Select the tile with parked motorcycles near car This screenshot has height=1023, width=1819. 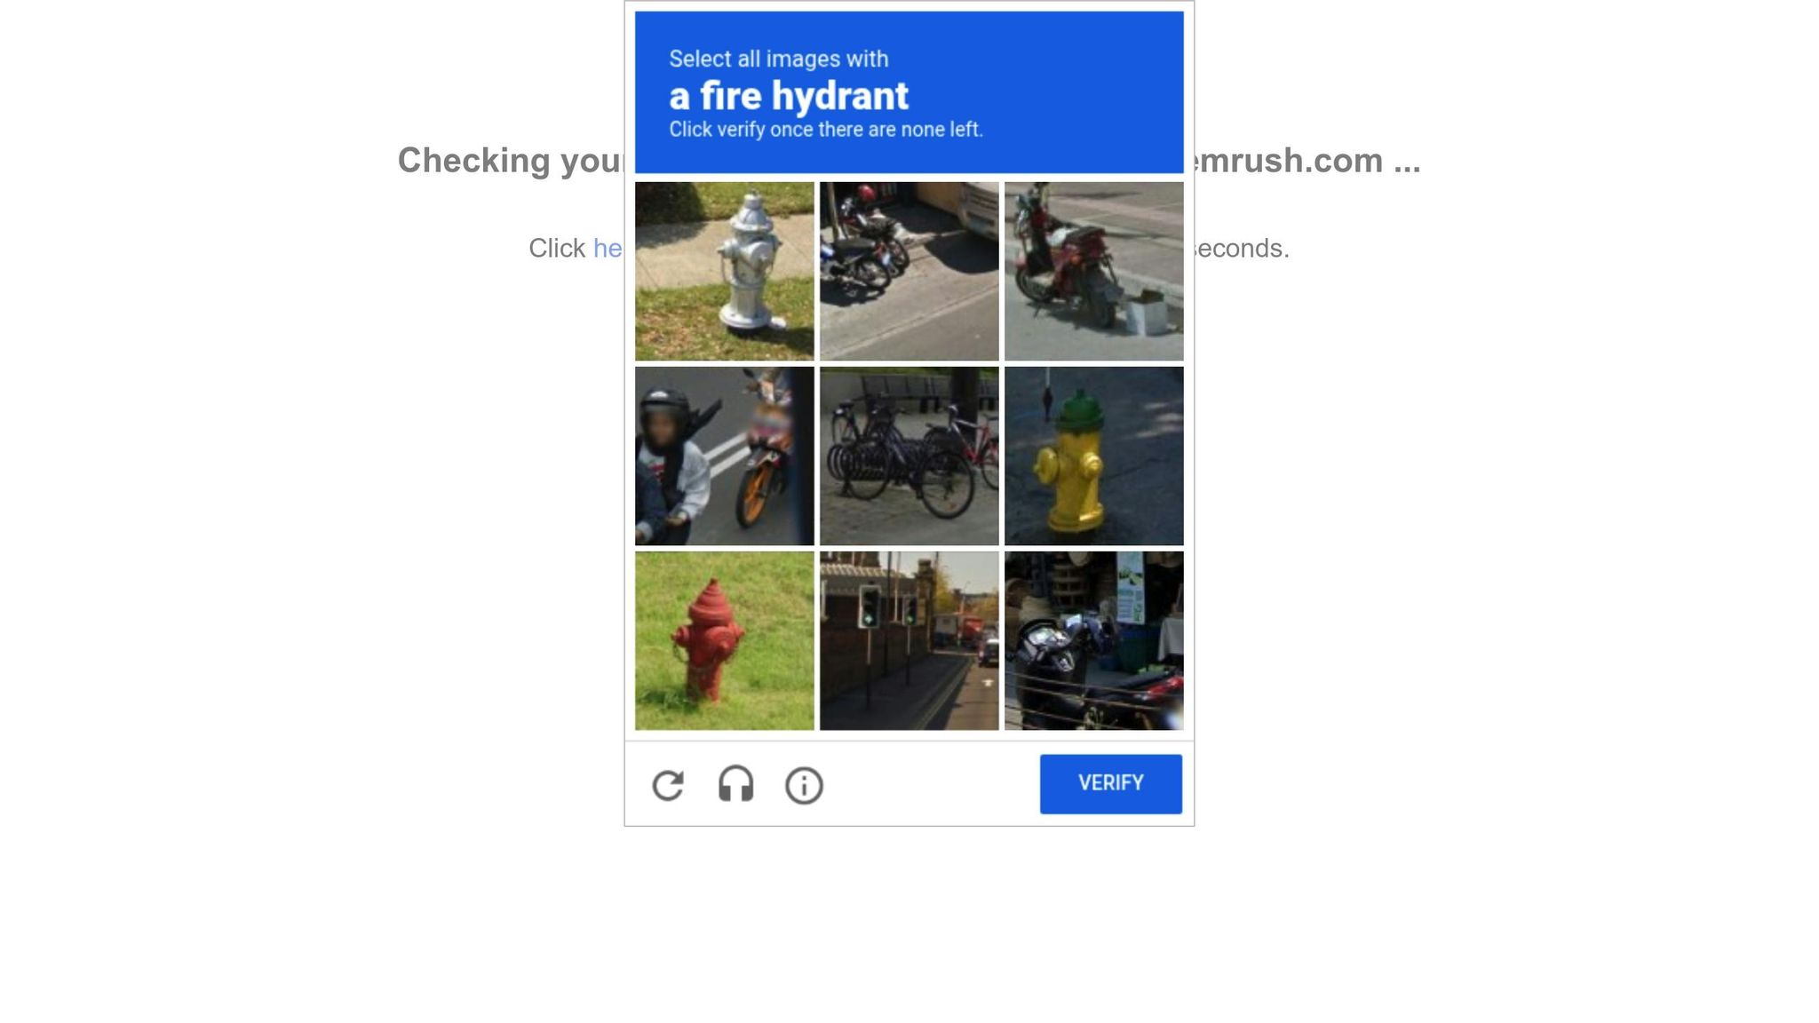909,271
